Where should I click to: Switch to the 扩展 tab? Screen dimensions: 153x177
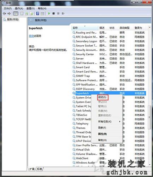(x=32, y=169)
